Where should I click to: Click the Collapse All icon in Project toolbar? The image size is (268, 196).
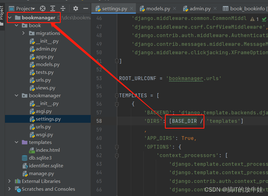(x=63, y=8)
